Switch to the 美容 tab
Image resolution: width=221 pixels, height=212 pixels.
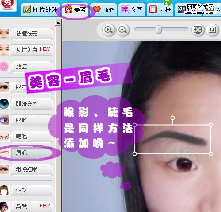point(75,10)
